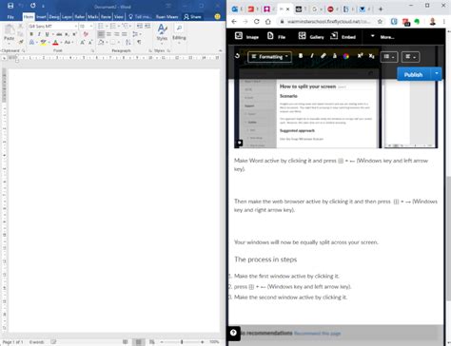Click the rainbow text color picker in editor
451x346 pixels.
pos(346,56)
